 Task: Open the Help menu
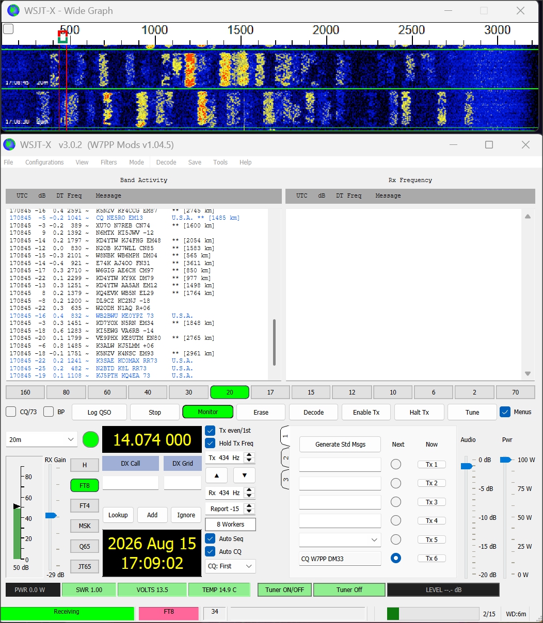click(246, 162)
